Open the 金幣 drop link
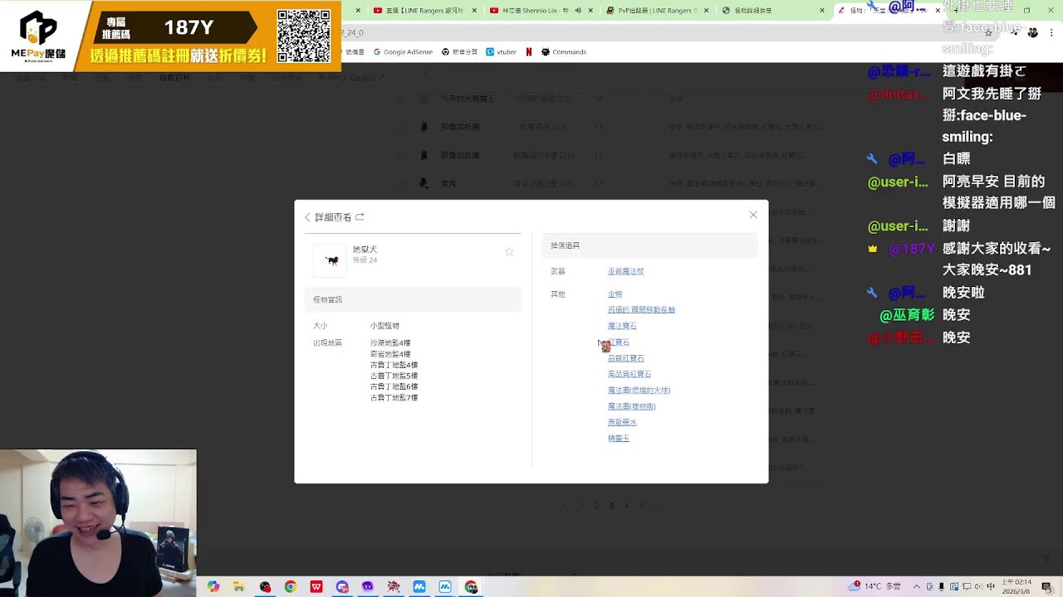Image resolution: width=1063 pixels, height=597 pixels. (x=615, y=294)
